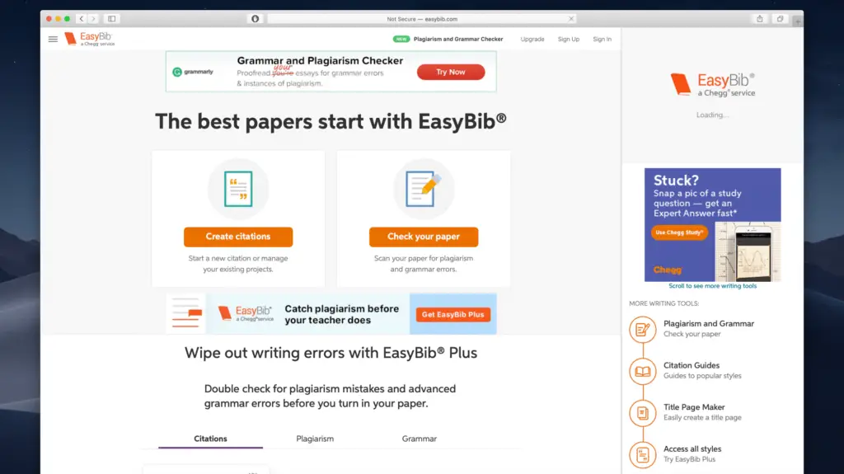Click the EasyBib logo in page header
The width and height of the screenshot is (844, 474).
point(89,39)
